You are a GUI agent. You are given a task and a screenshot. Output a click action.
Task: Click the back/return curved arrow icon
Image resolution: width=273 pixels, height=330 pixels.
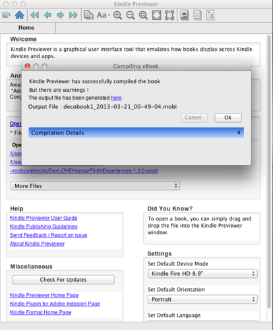pos(7,15)
